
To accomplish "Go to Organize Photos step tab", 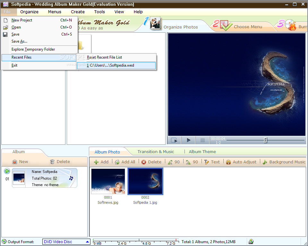I will tap(181, 27).
